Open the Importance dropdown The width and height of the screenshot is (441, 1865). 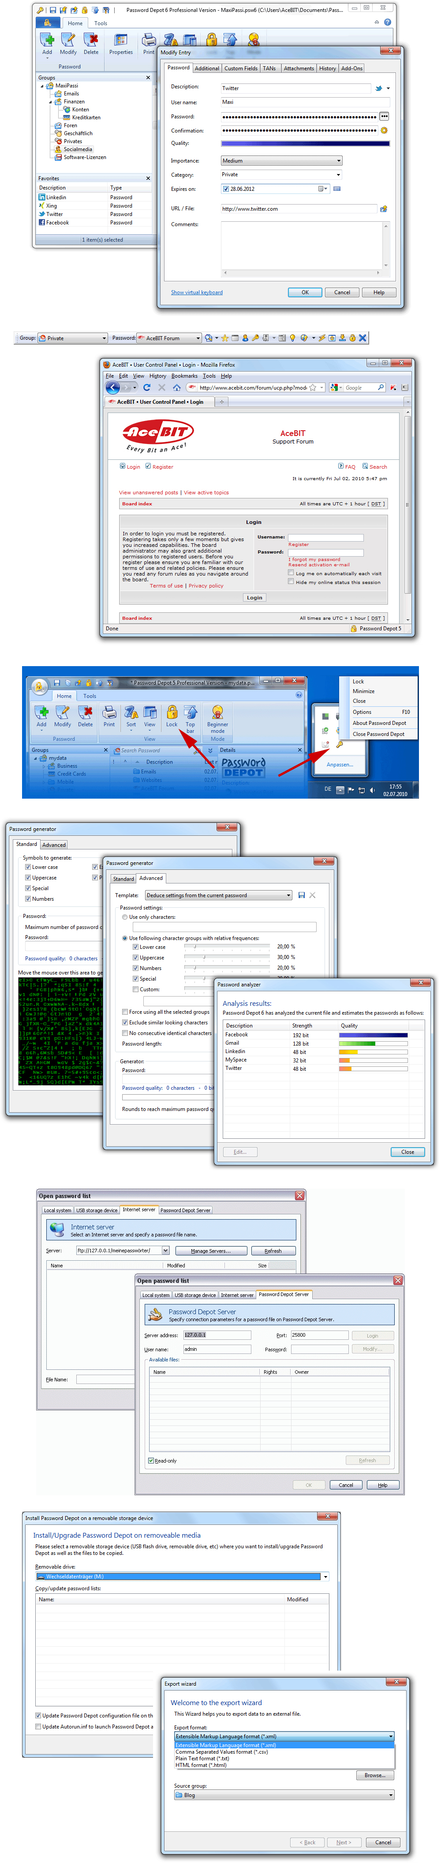(x=281, y=161)
